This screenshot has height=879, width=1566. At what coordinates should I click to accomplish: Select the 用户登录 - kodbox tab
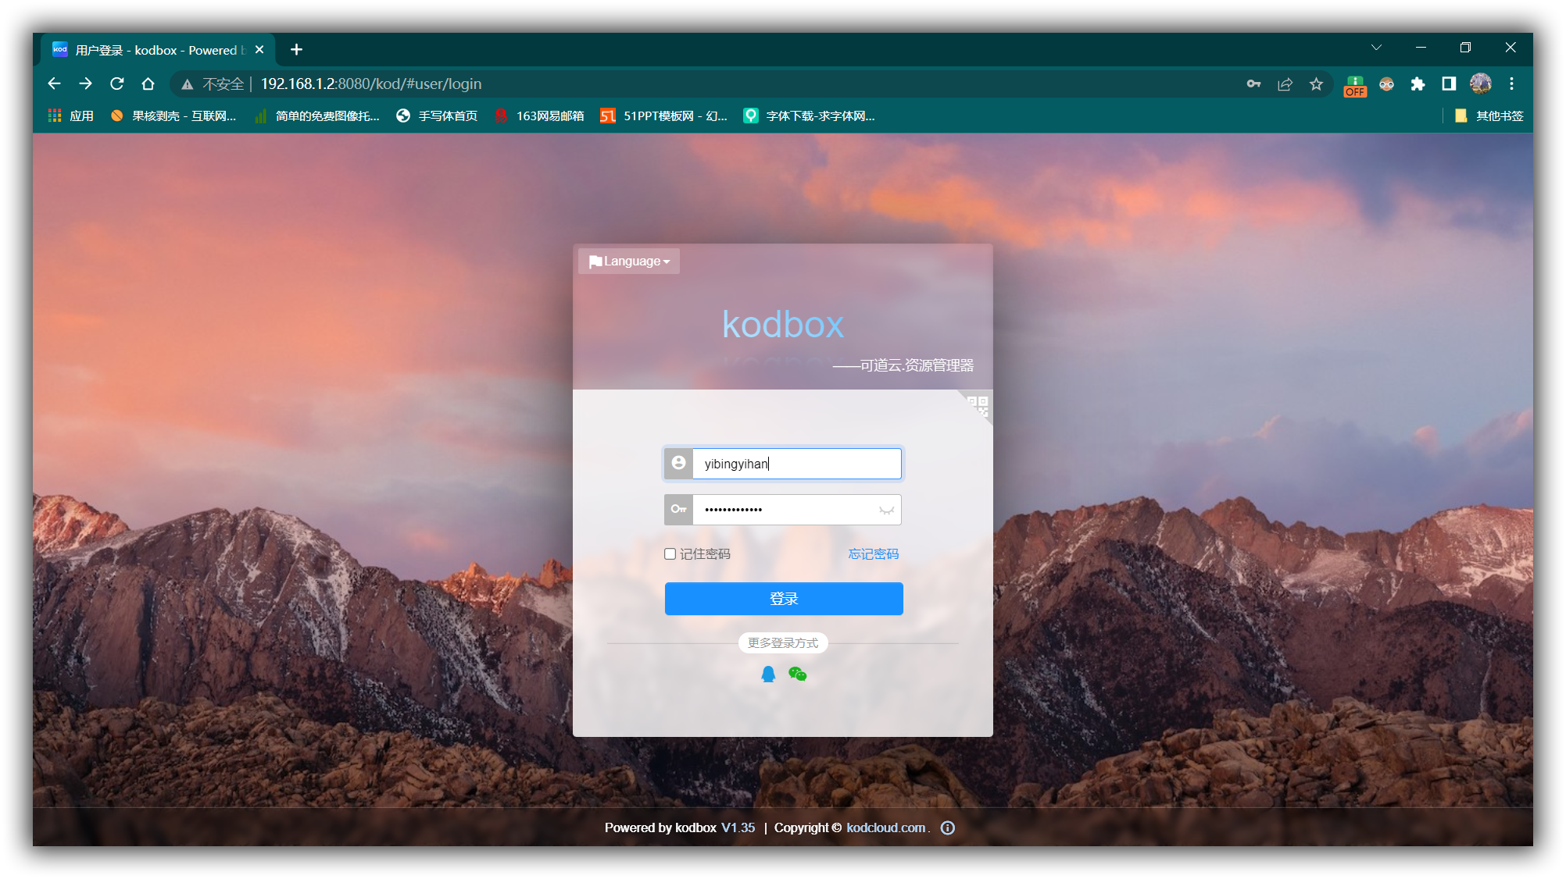[156, 50]
